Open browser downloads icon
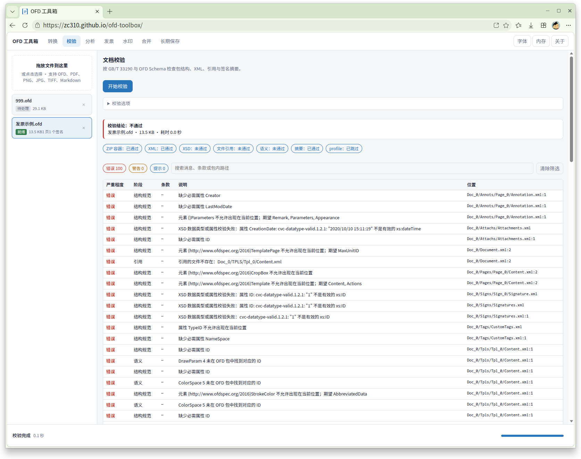The image size is (581, 459). [x=531, y=25]
